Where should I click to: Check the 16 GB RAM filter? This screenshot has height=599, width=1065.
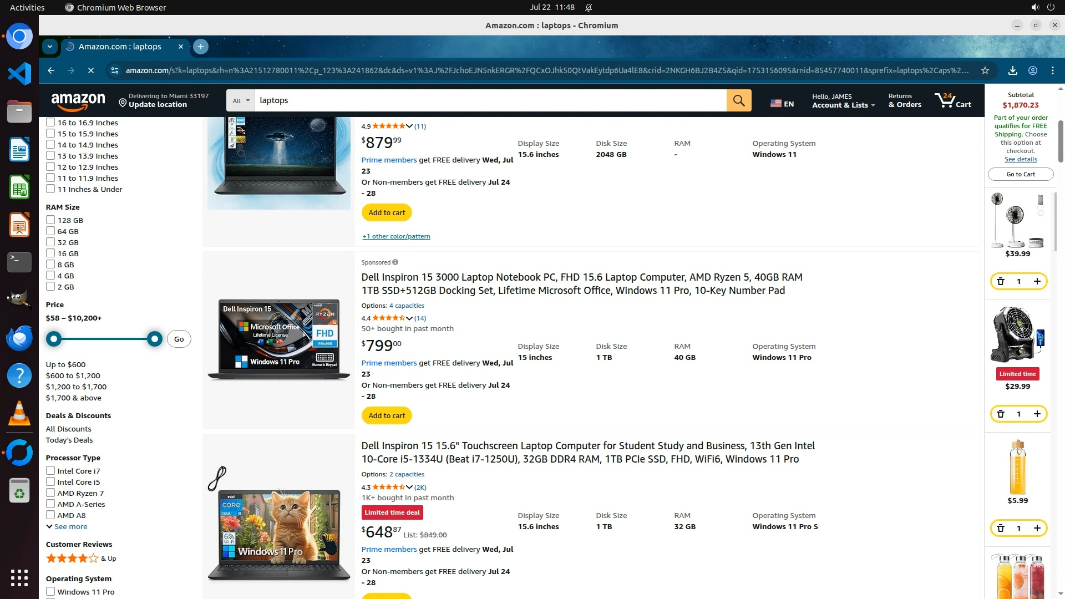click(x=50, y=253)
